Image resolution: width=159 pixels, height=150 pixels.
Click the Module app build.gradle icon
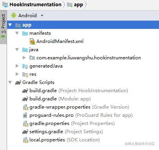pyautogui.click(x=25, y=99)
